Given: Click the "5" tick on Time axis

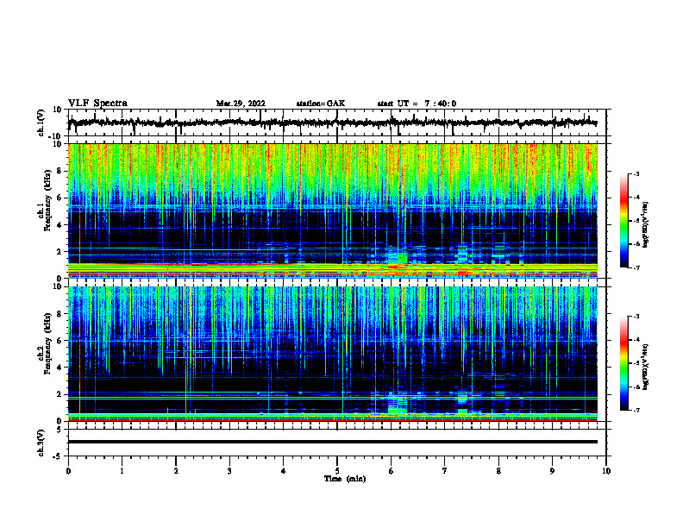Looking at the screenshot, I should coord(337,471).
